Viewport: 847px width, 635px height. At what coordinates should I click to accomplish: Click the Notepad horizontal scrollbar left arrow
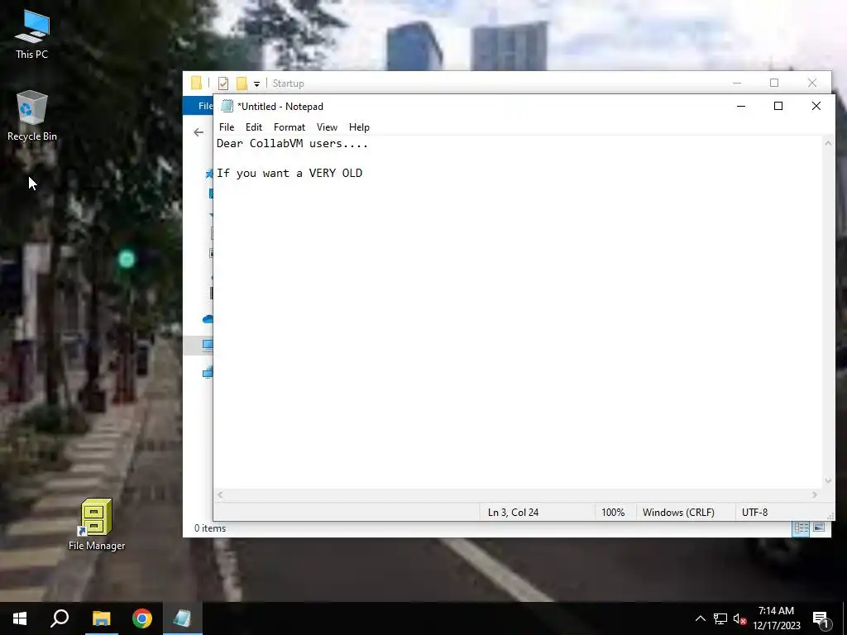(x=220, y=494)
